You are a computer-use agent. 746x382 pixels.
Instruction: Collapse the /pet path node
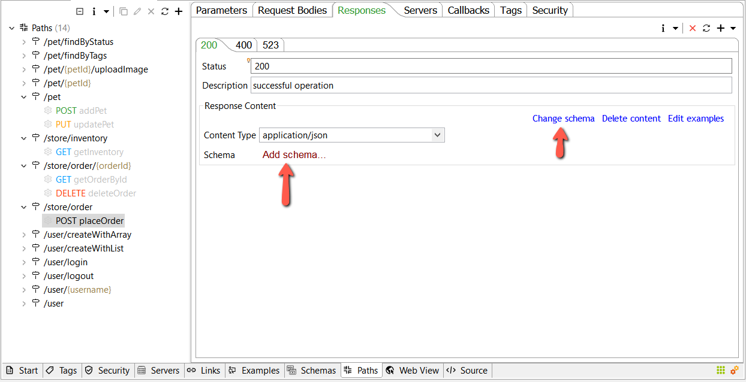[x=24, y=97]
